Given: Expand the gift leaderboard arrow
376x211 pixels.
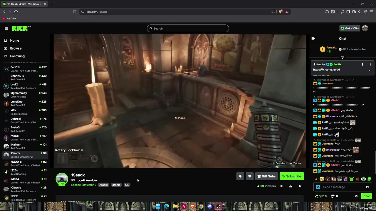Looking at the screenshot, I should click(343, 57).
